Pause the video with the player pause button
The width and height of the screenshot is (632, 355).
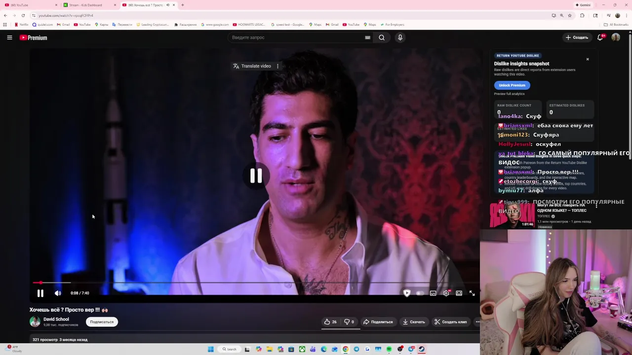click(x=40, y=293)
